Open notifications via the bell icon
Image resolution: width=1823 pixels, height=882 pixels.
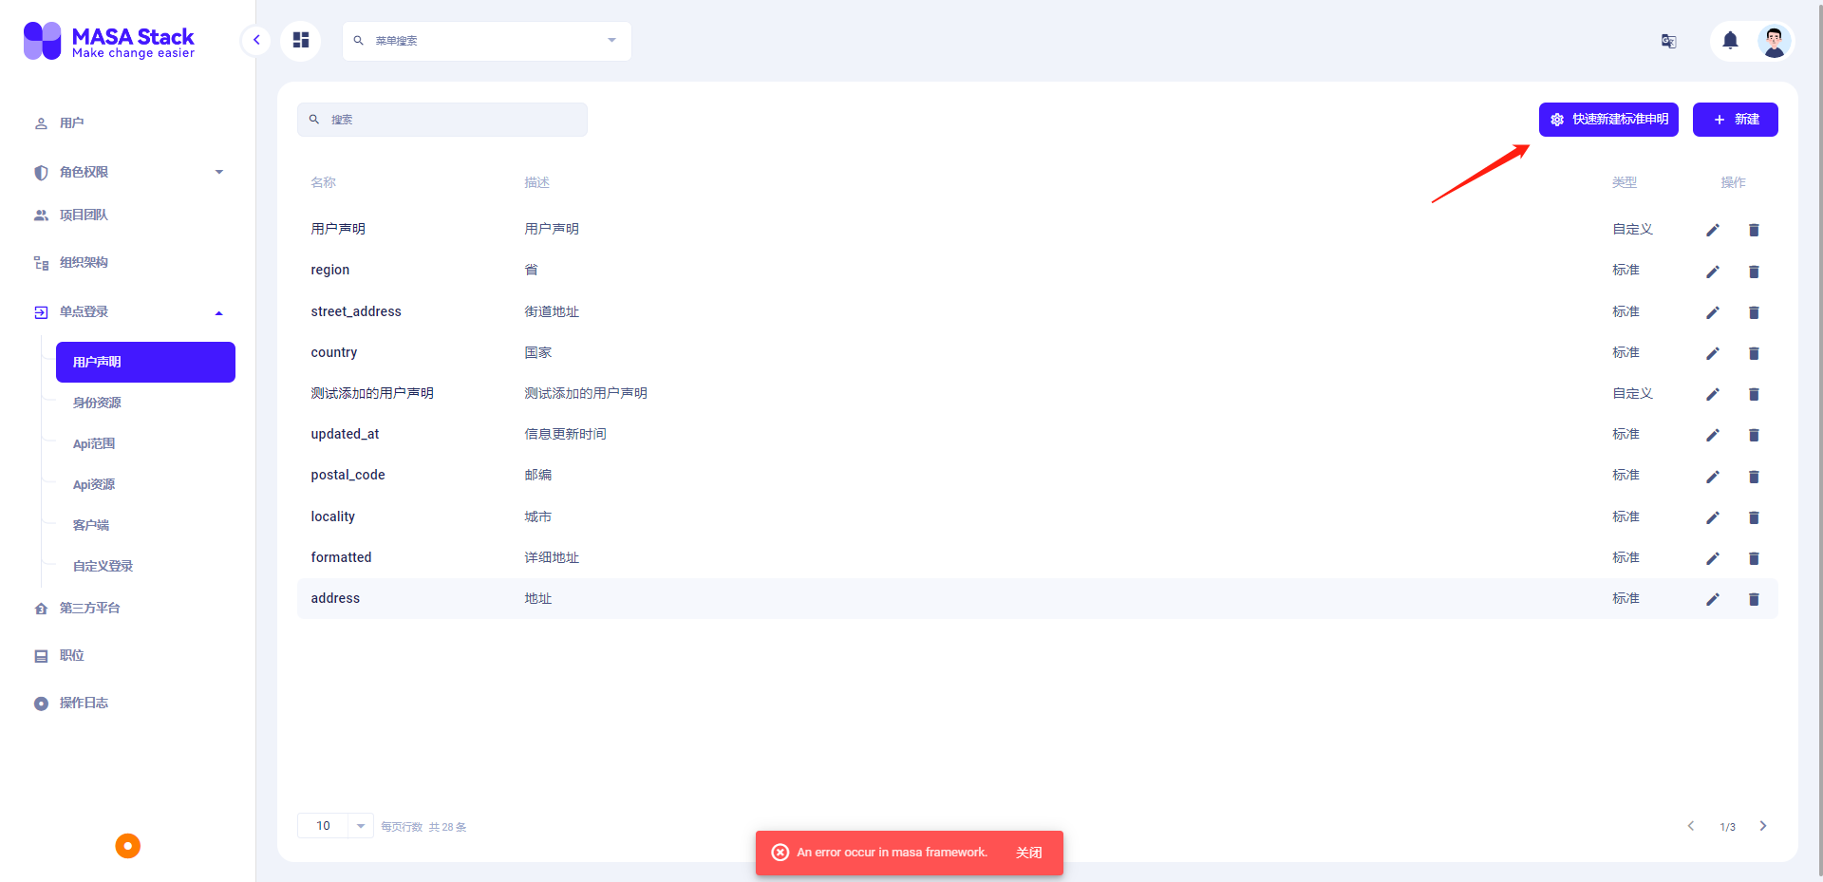[x=1729, y=41]
